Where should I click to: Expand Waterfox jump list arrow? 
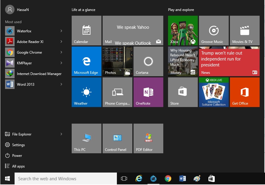[61, 31]
